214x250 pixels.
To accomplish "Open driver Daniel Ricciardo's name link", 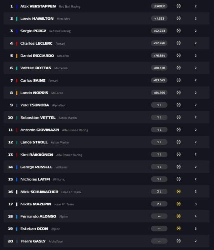I will pos(37,56).
